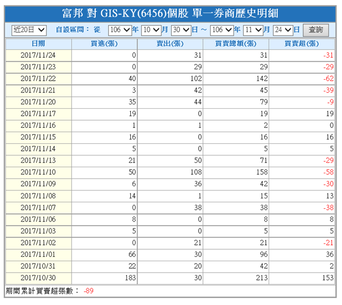Click total value 142 on 2017/11/22

click(262, 79)
